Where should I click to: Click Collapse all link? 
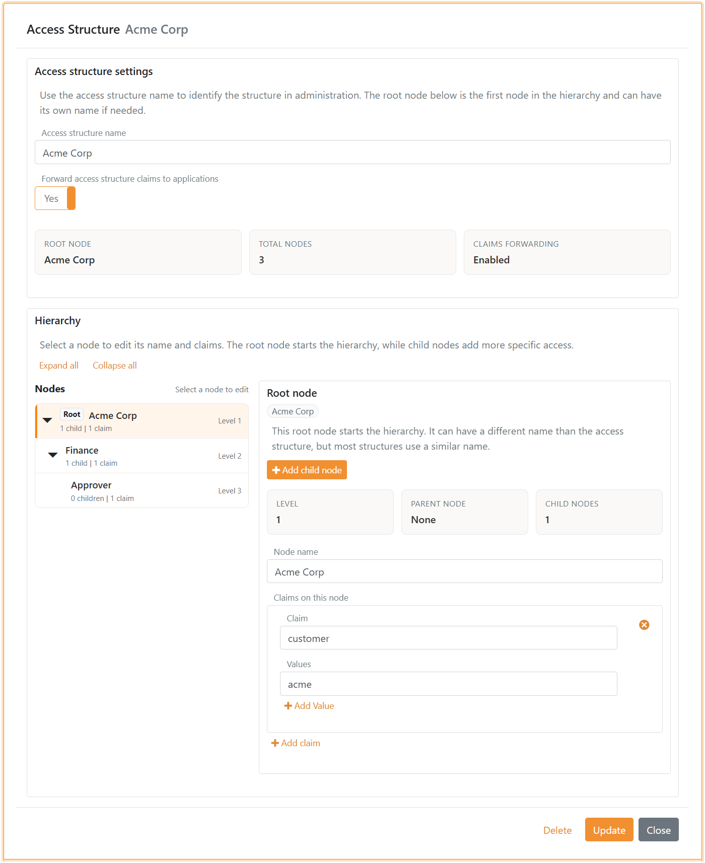(114, 366)
